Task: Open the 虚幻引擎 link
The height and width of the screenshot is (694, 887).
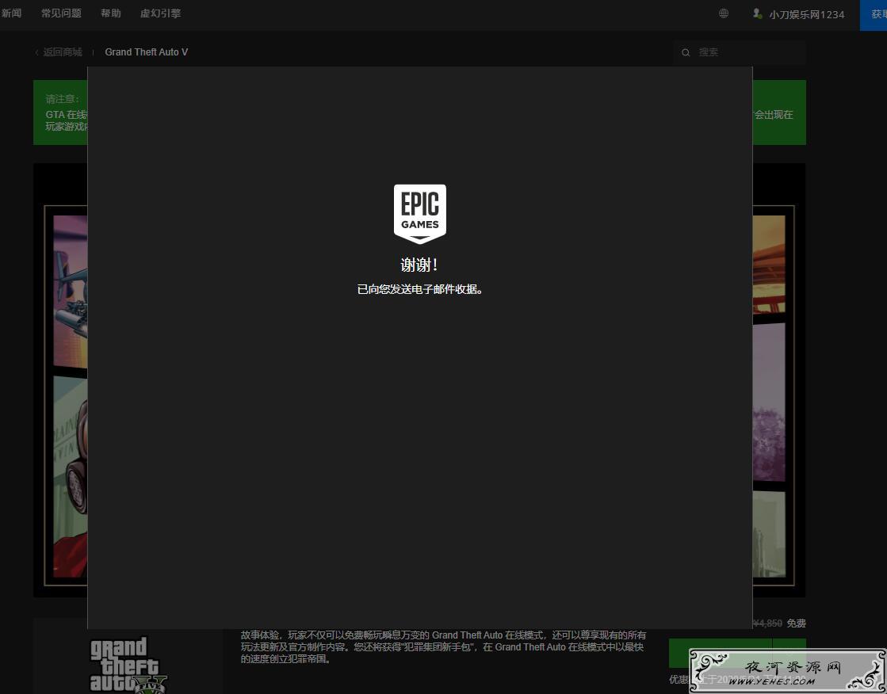Action: pos(161,13)
